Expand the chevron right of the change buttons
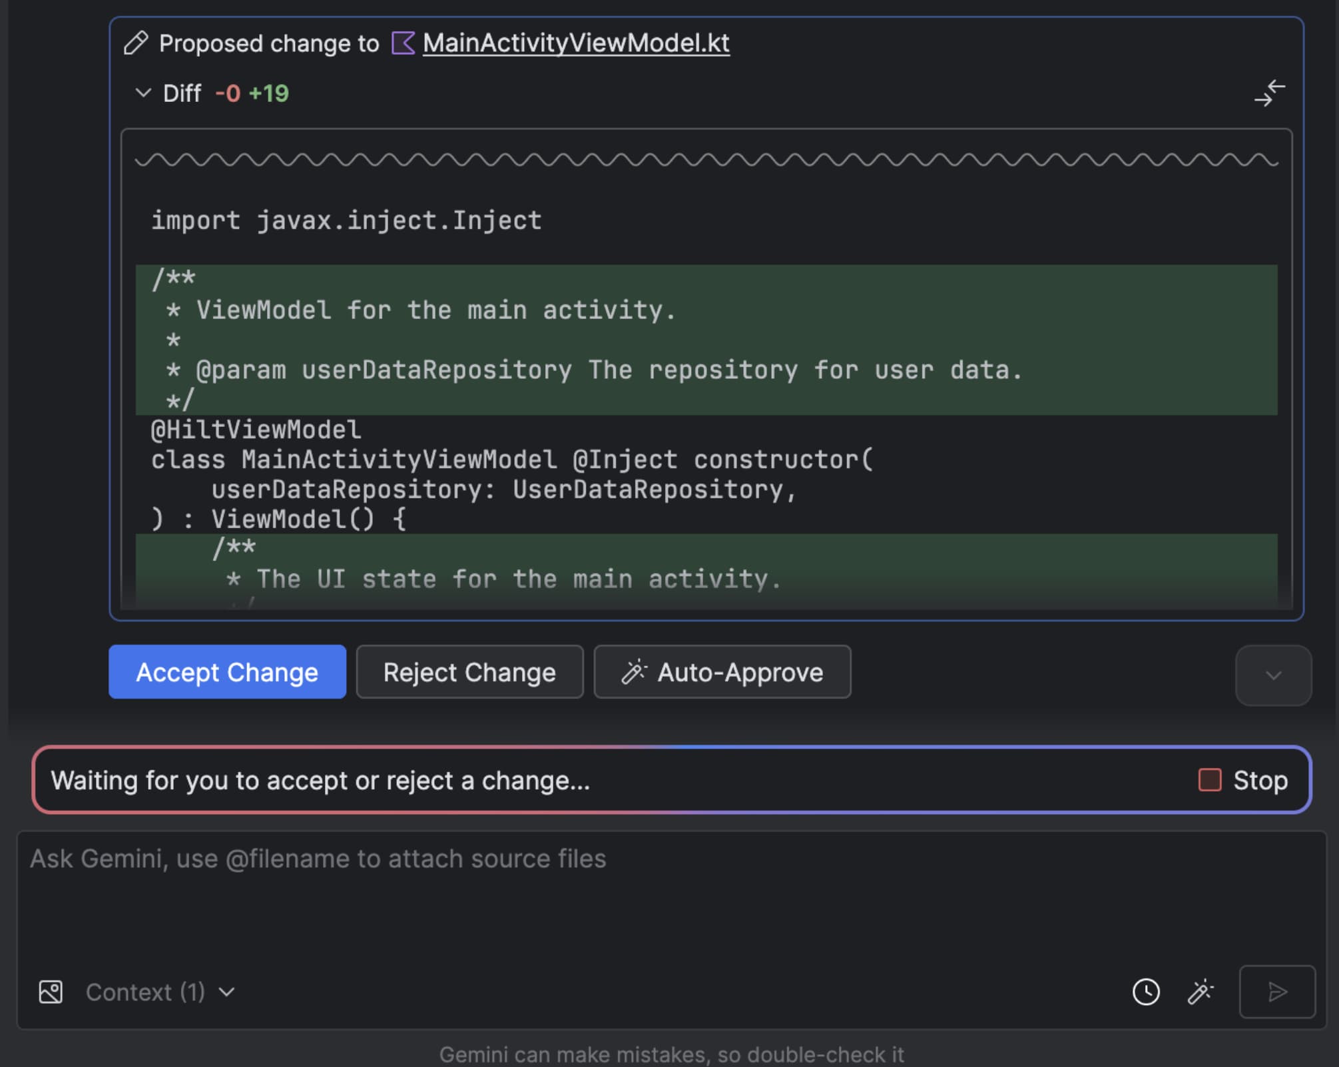Image resolution: width=1339 pixels, height=1067 pixels. (x=1272, y=675)
